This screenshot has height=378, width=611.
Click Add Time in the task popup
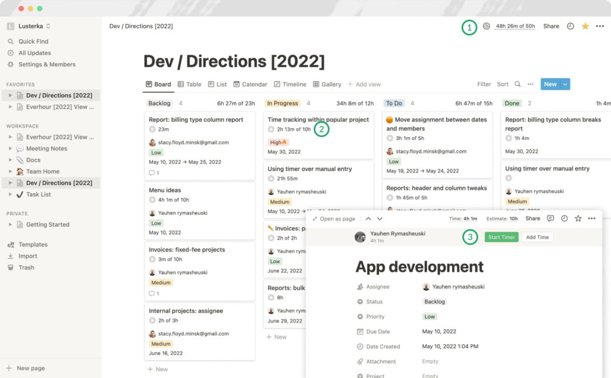pyautogui.click(x=538, y=237)
